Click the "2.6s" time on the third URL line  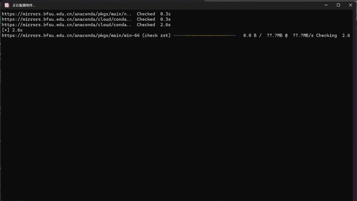[x=165, y=25]
